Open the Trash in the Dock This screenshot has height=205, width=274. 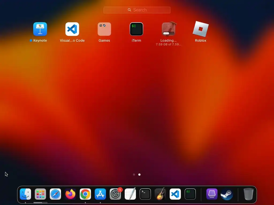click(x=249, y=194)
